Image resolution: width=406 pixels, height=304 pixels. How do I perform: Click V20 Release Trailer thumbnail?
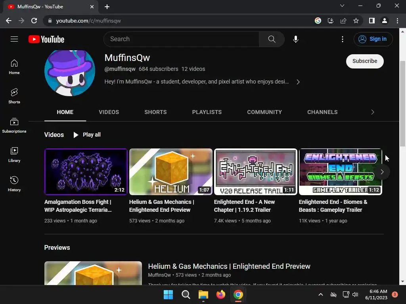click(x=256, y=172)
